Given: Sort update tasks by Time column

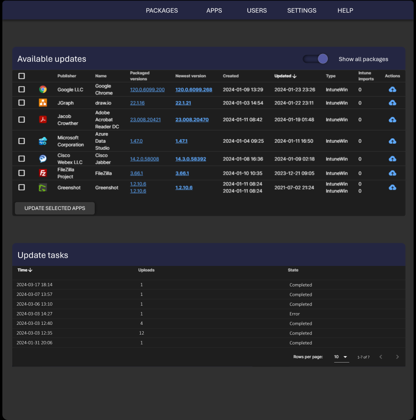Looking at the screenshot, I should click(x=25, y=270).
